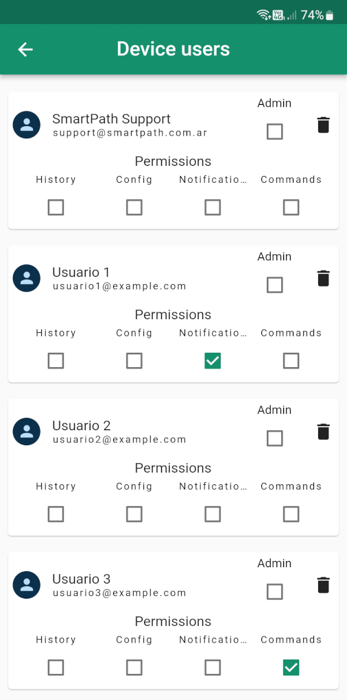Viewport: 347px width, 700px height.
Task: Check Admin box for Usuario 2
Action: pos(274,438)
